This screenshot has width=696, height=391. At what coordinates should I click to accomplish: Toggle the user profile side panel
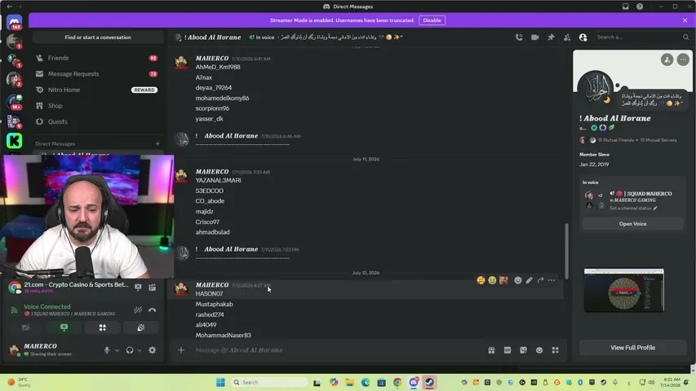(x=583, y=37)
